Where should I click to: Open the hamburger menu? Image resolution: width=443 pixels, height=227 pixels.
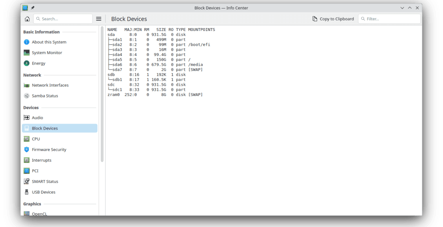[99, 19]
